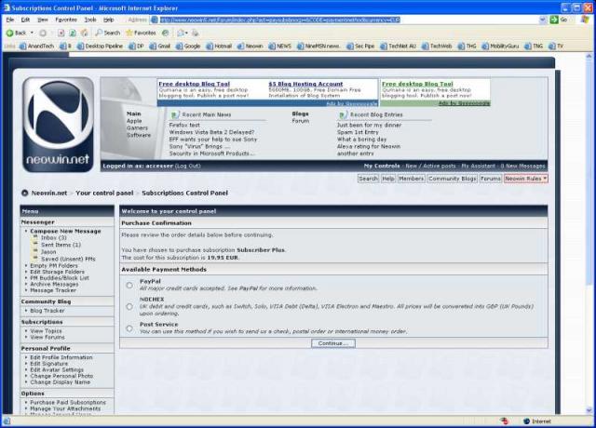596x428 pixels.
Task: Open the Favorites star toolbar button
Action: point(130,32)
